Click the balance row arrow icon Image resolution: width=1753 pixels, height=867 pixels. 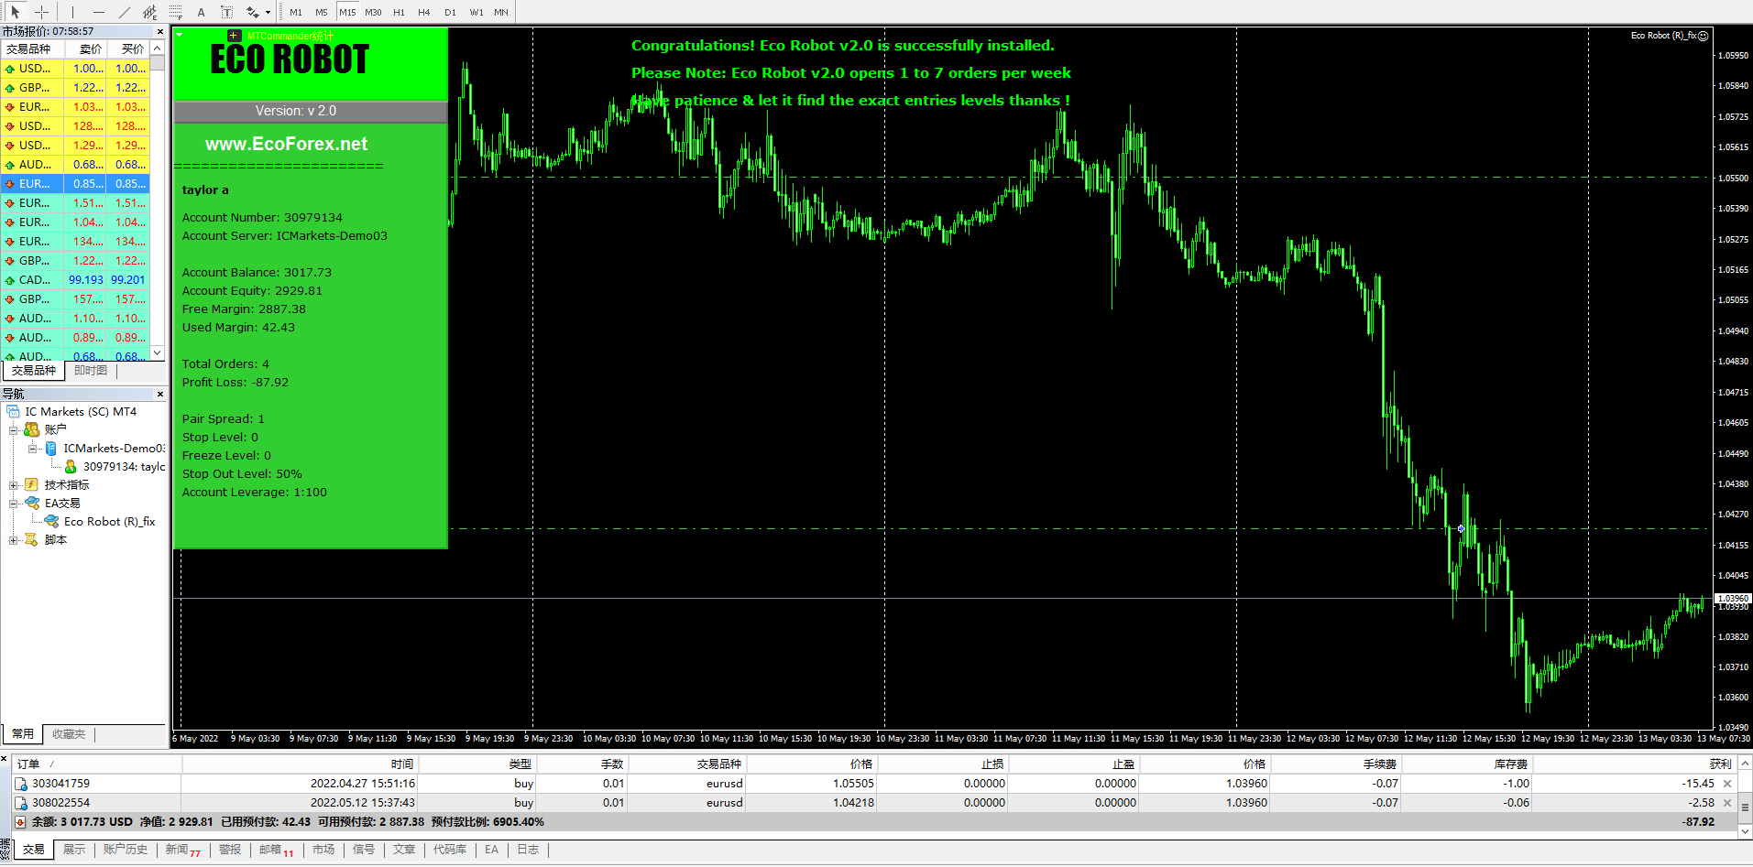[x=20, y=822]
